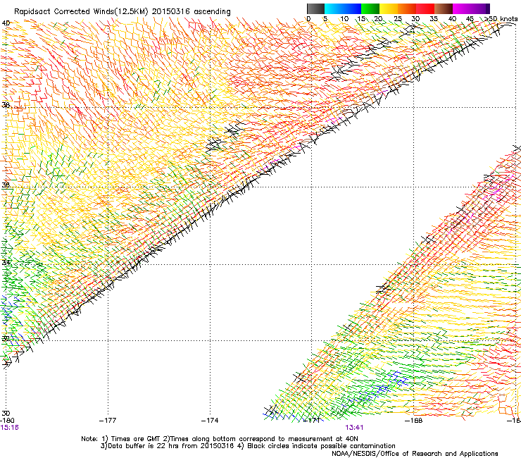The width and height of the screenshot is (521, 458).
Task: Click legend scale label '10'
Action: 344,19
